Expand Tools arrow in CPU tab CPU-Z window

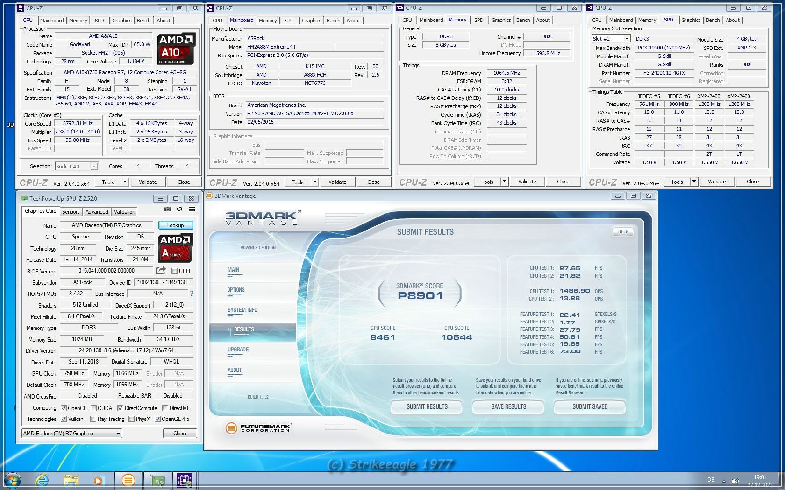click(x=125, y=182)
